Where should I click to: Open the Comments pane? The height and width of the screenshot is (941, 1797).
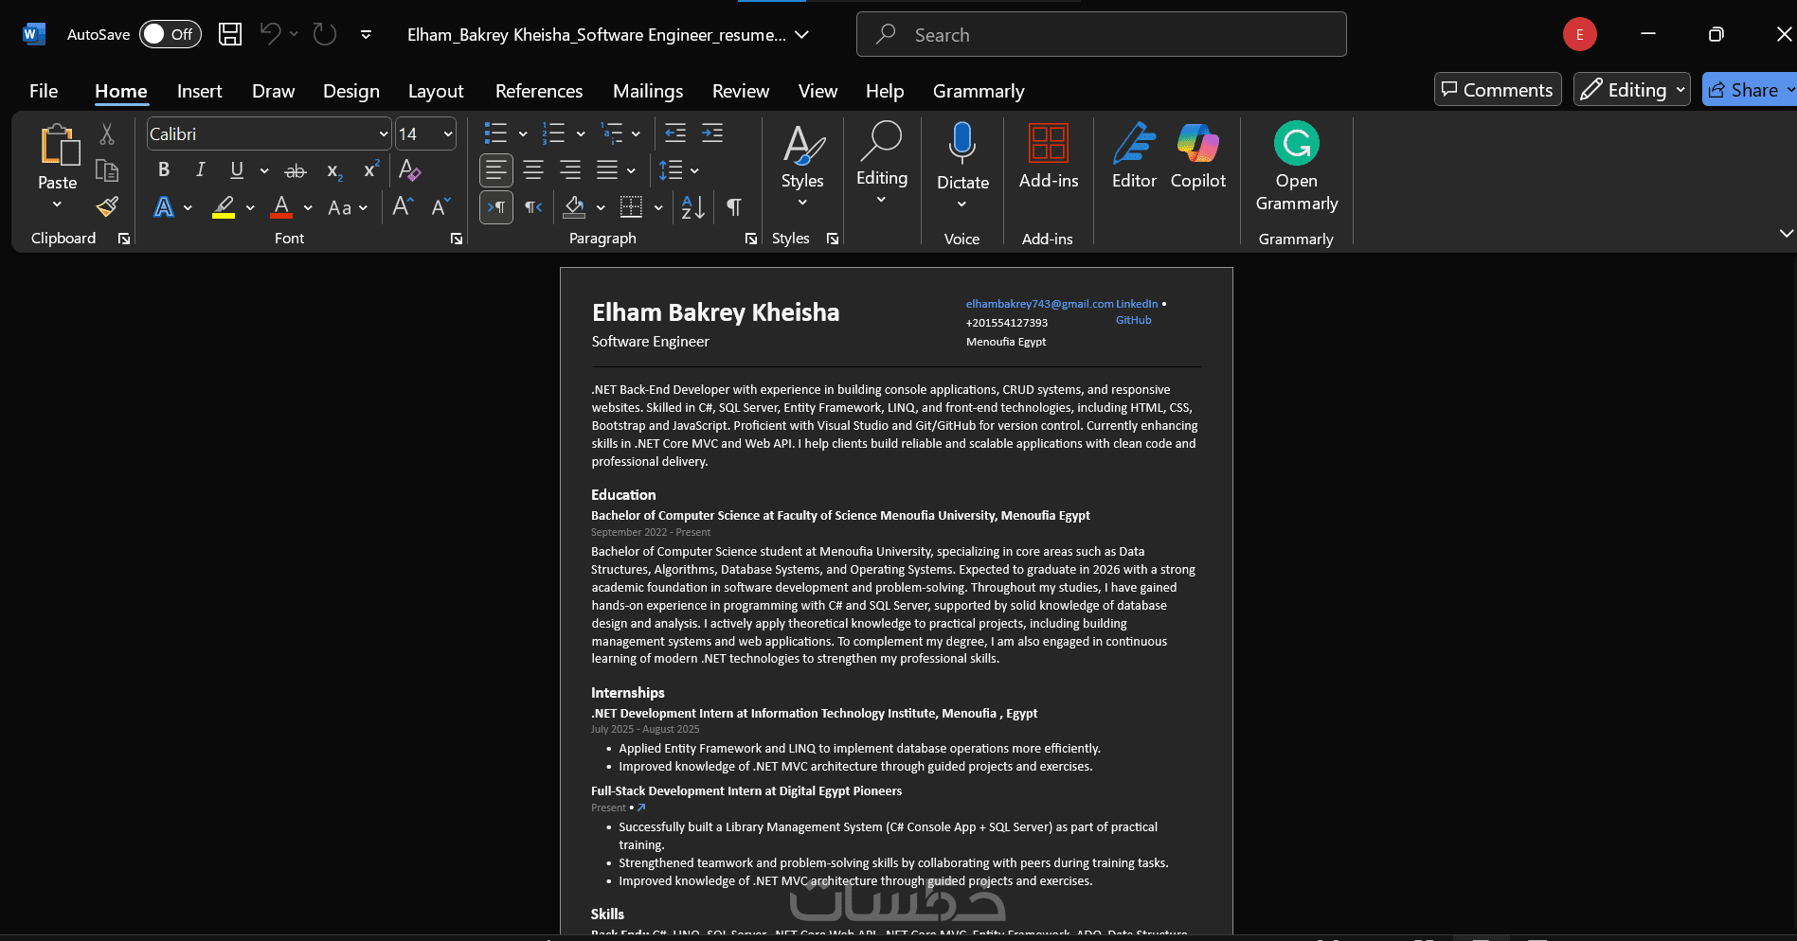coord(1498,90)
